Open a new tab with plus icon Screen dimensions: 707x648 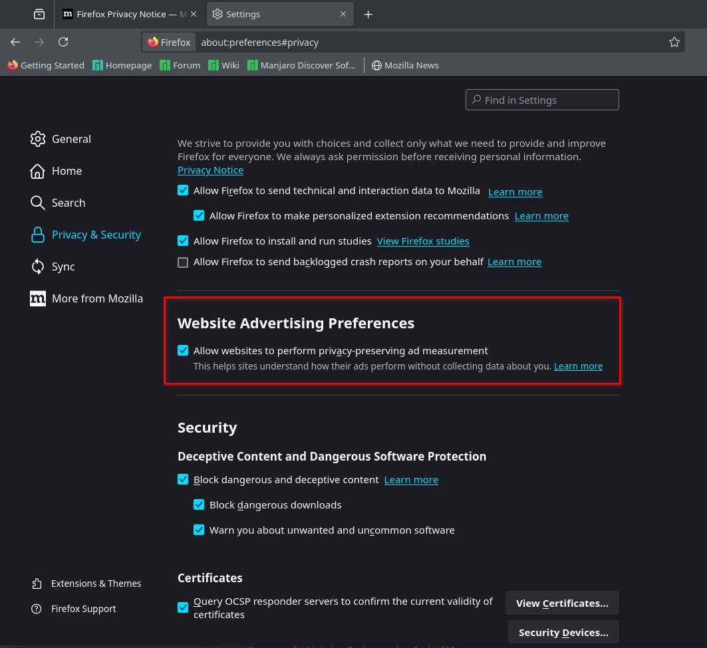point(368,14)
